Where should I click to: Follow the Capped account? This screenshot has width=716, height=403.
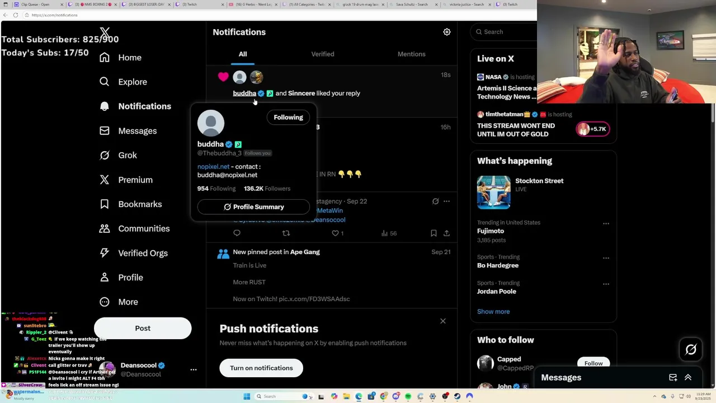[593, 363]
